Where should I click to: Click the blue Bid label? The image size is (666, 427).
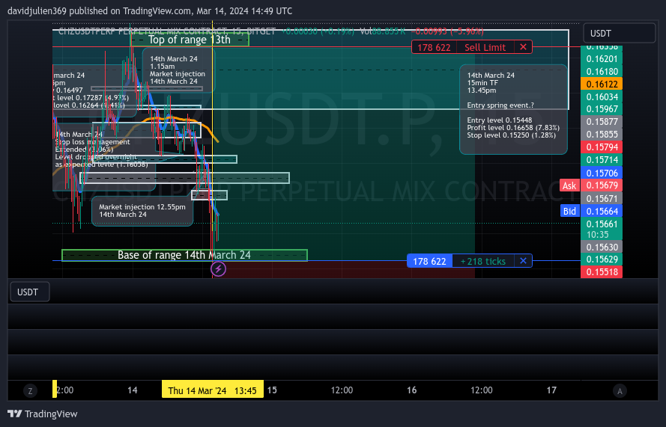point(569,211)
